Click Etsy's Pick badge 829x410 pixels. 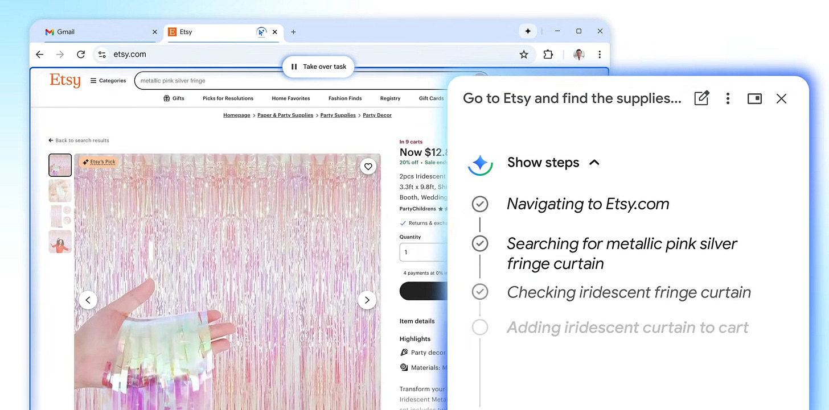tap(99, 162)
